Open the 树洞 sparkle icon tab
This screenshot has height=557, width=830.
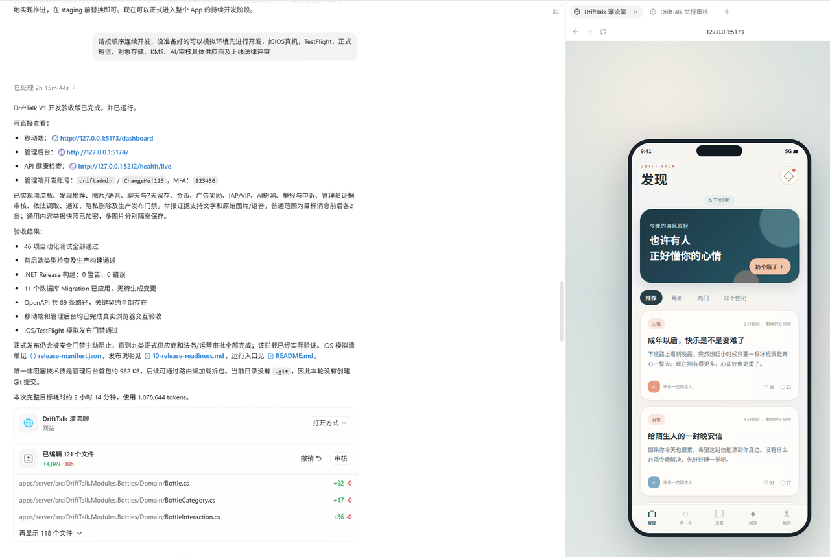point(753,514)
